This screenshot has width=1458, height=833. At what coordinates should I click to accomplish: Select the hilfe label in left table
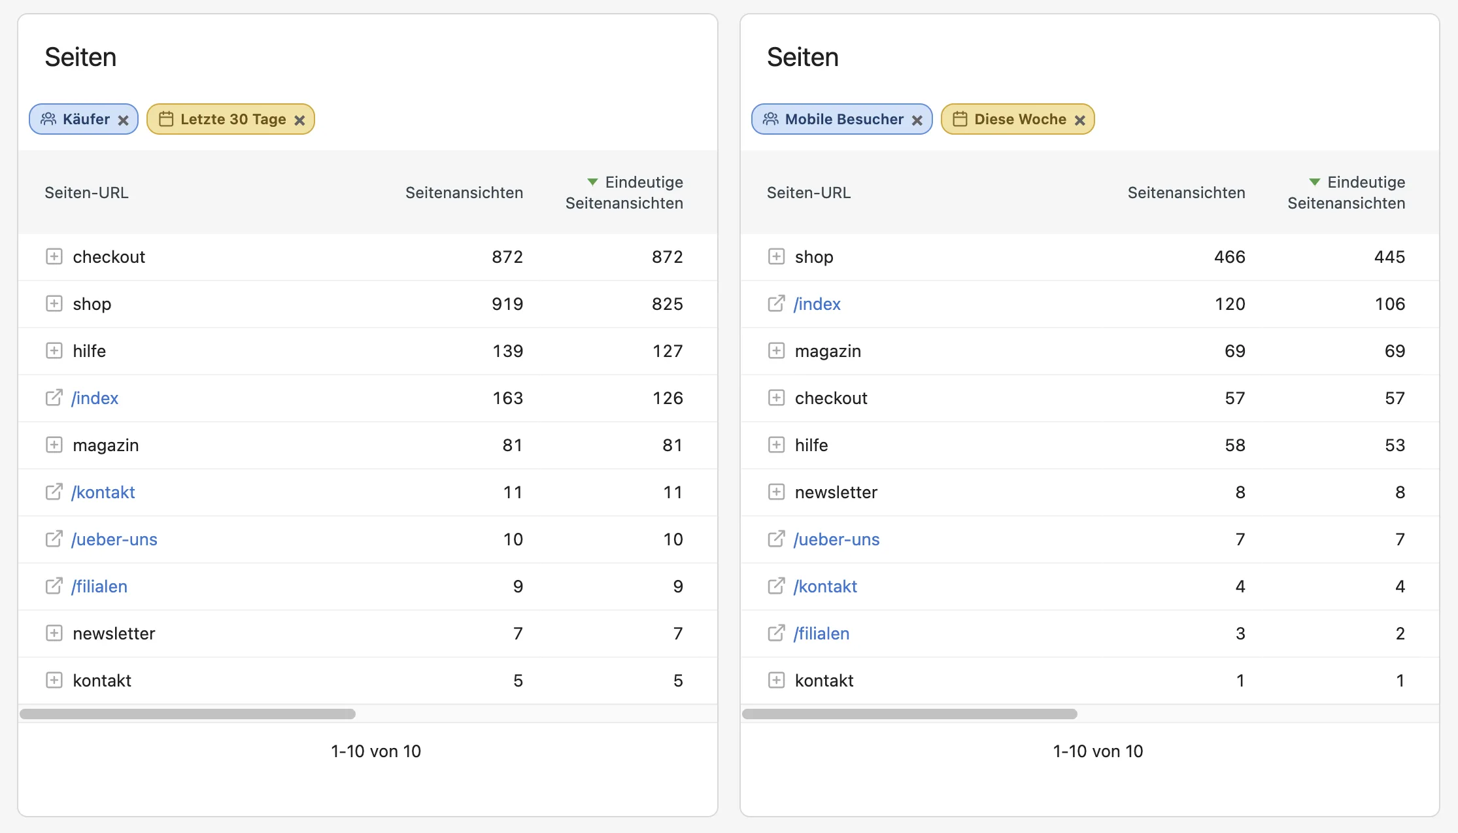pyautogui.click(x=90, y=351)
